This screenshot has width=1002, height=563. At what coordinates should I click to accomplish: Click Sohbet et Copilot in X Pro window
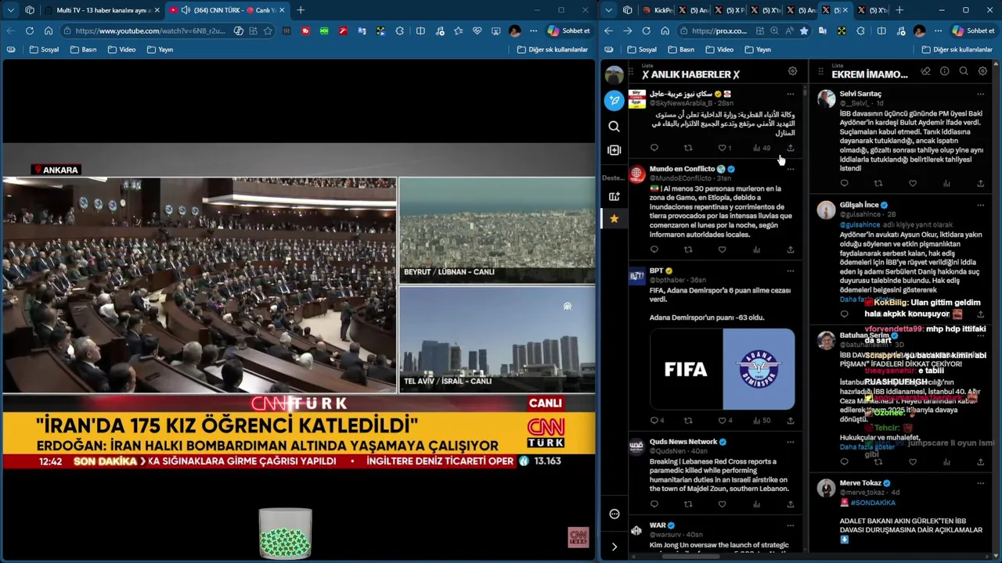pos(974,30)
